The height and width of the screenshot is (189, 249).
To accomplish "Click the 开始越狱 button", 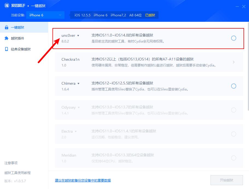I will pos(226,180).
